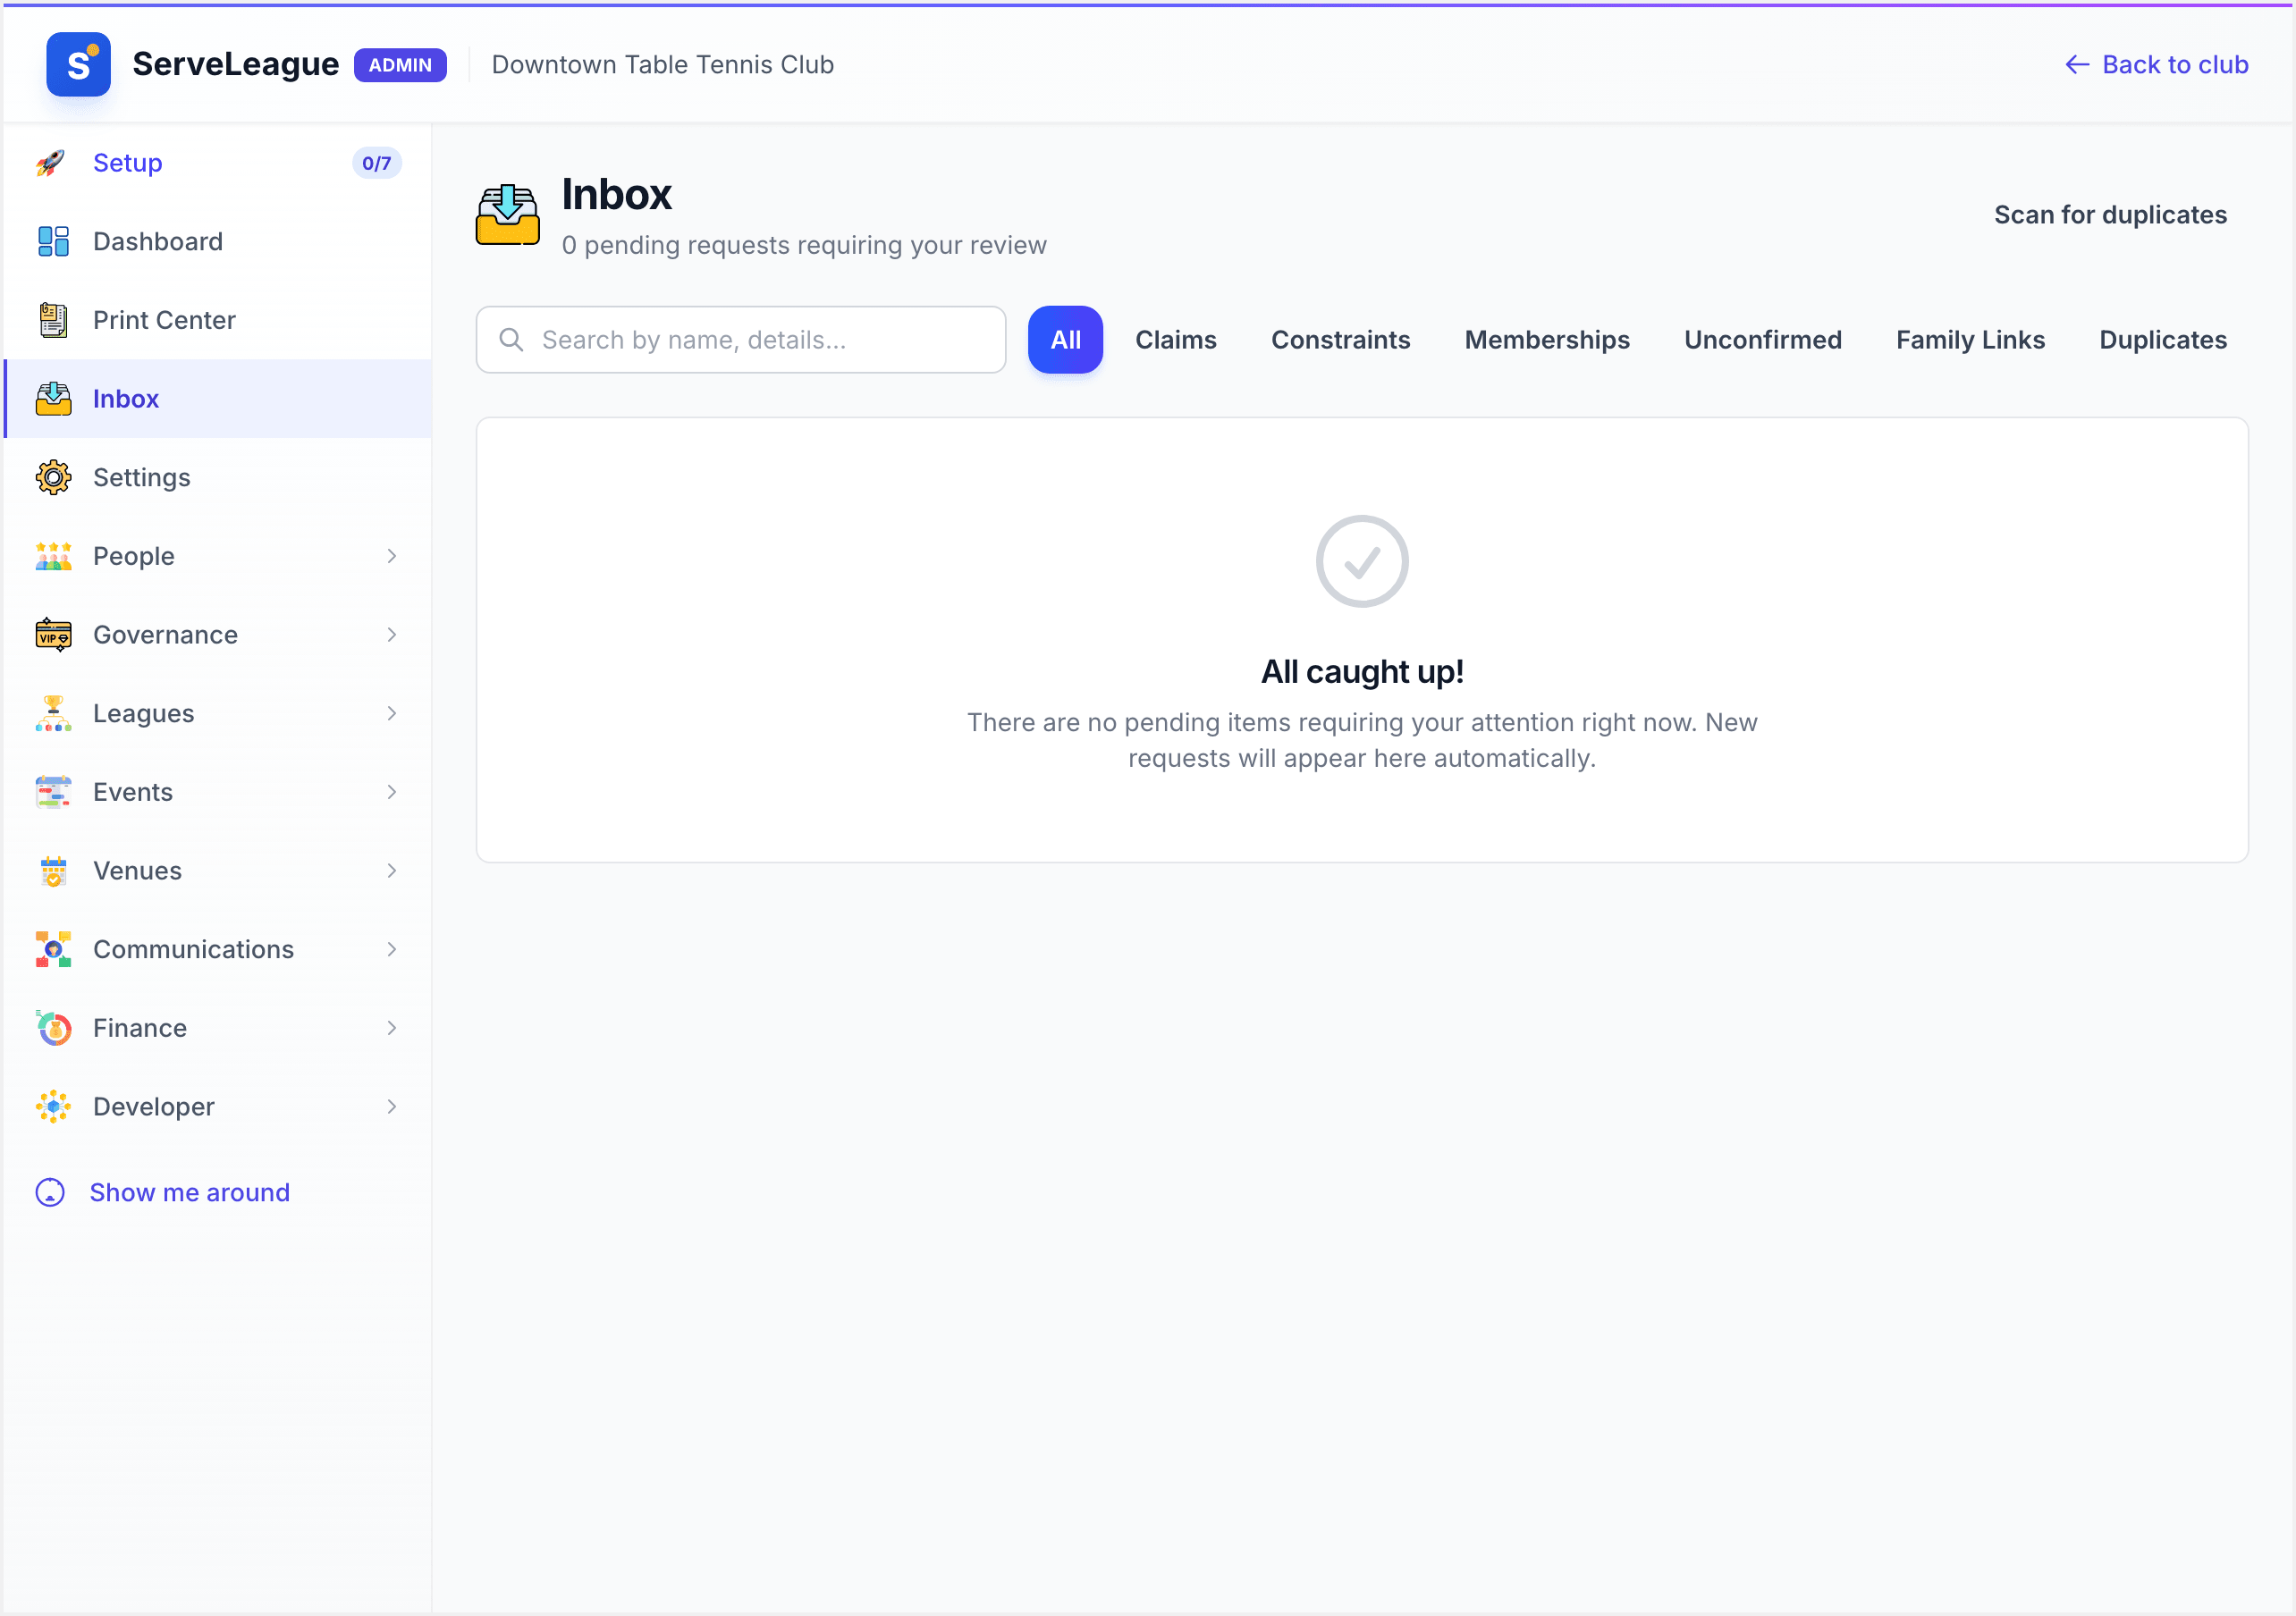Image resolution: width=2296 pixels, height=1616 pixels.
Task: Click the Setup rocket icon
Action: [x=52, y=163]
